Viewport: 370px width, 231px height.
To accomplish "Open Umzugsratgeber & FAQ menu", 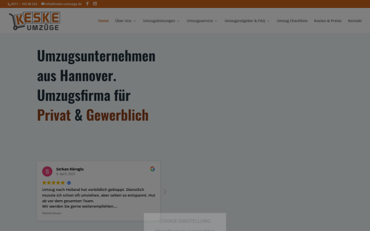I will (x=245, y=21).
